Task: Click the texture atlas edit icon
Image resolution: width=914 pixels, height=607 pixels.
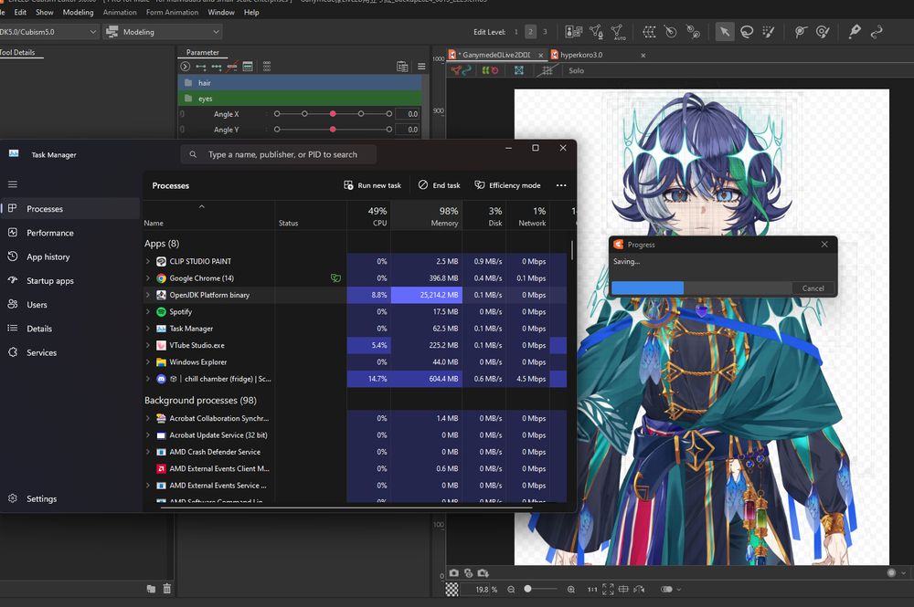Action: point(574,32)
